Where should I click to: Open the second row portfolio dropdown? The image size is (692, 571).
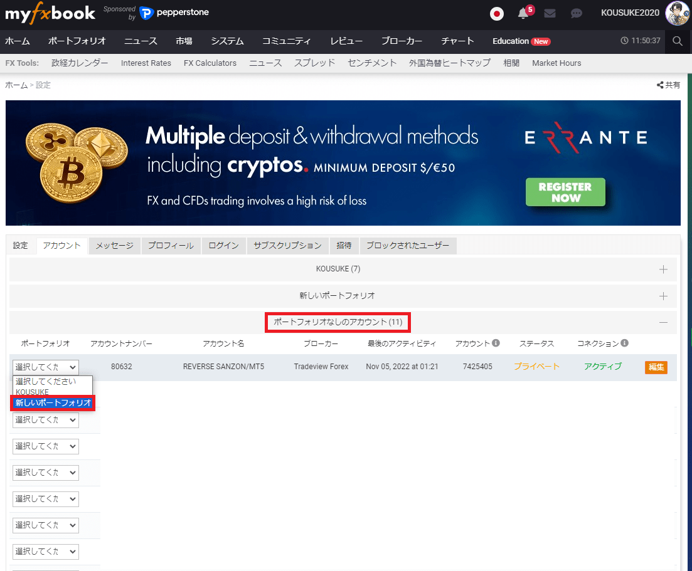(x=46, y=420)
